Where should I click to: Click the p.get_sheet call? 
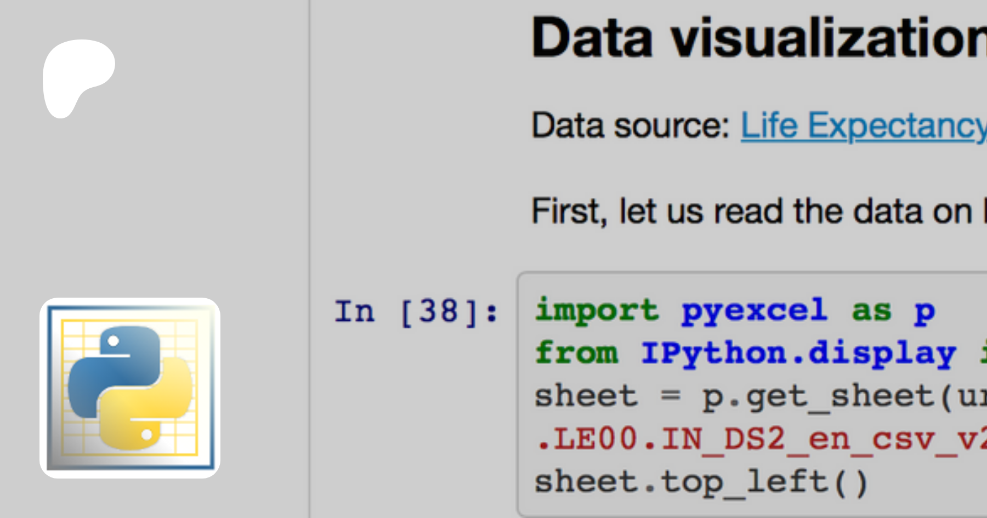tap(818, 397)
